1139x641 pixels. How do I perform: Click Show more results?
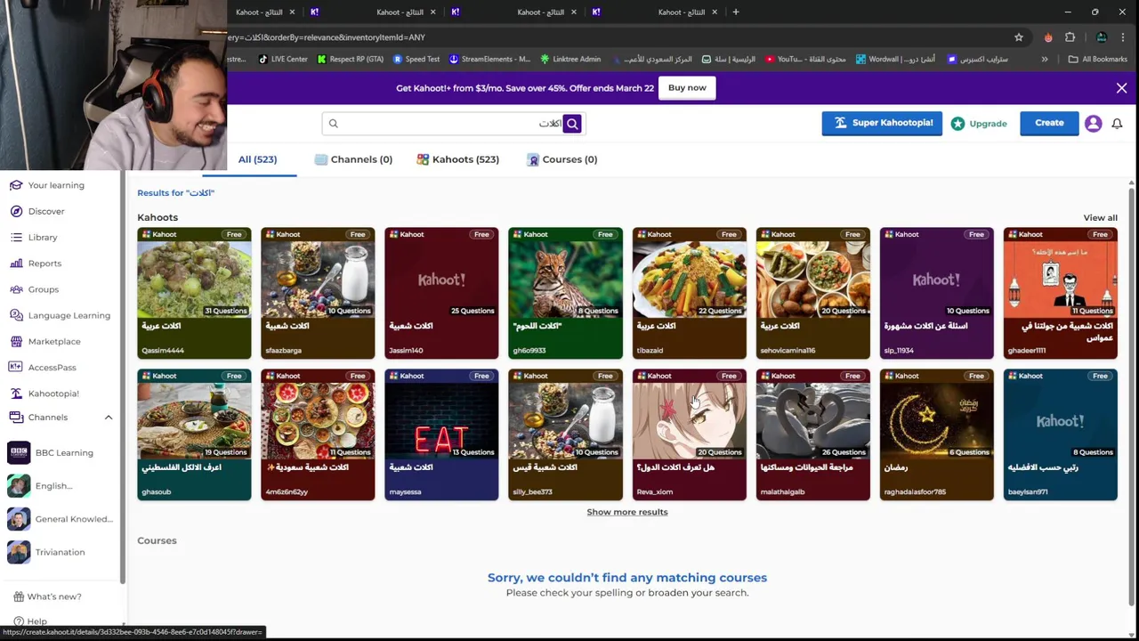627,512
